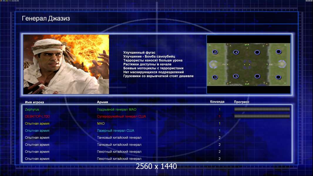Select the player name 'DESKTOP-L70D'
The width and height of the screenshot is (313, 176).
37,116
